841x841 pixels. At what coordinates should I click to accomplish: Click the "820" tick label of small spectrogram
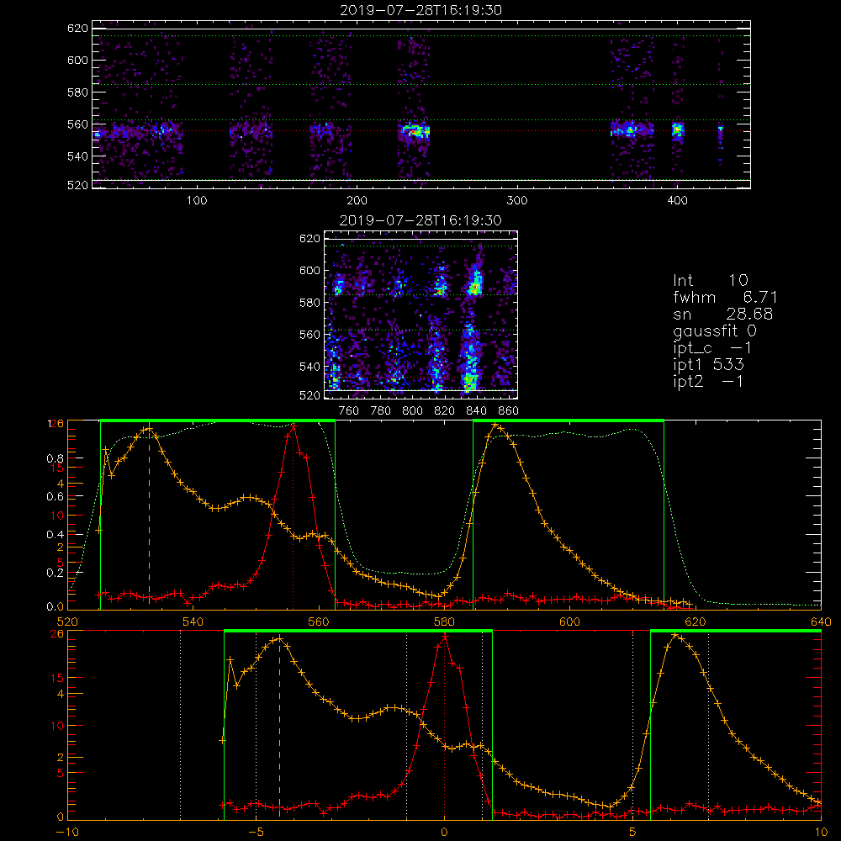click(x=445, y=411)
